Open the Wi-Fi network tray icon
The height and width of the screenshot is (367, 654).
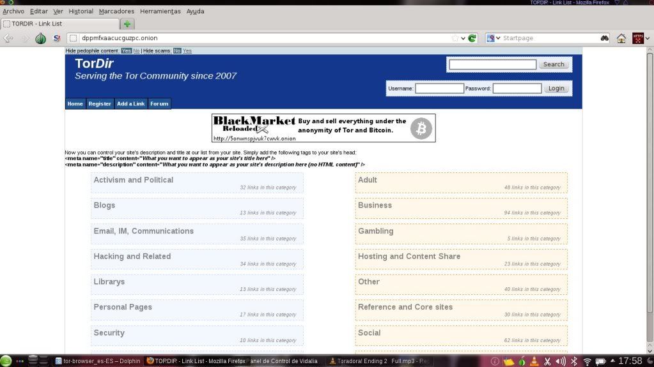click(588, 362)
